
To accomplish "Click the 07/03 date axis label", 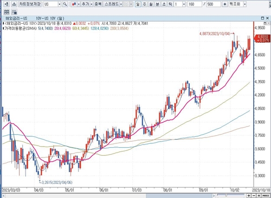I will pyautogui.click(x=137, y=190).
